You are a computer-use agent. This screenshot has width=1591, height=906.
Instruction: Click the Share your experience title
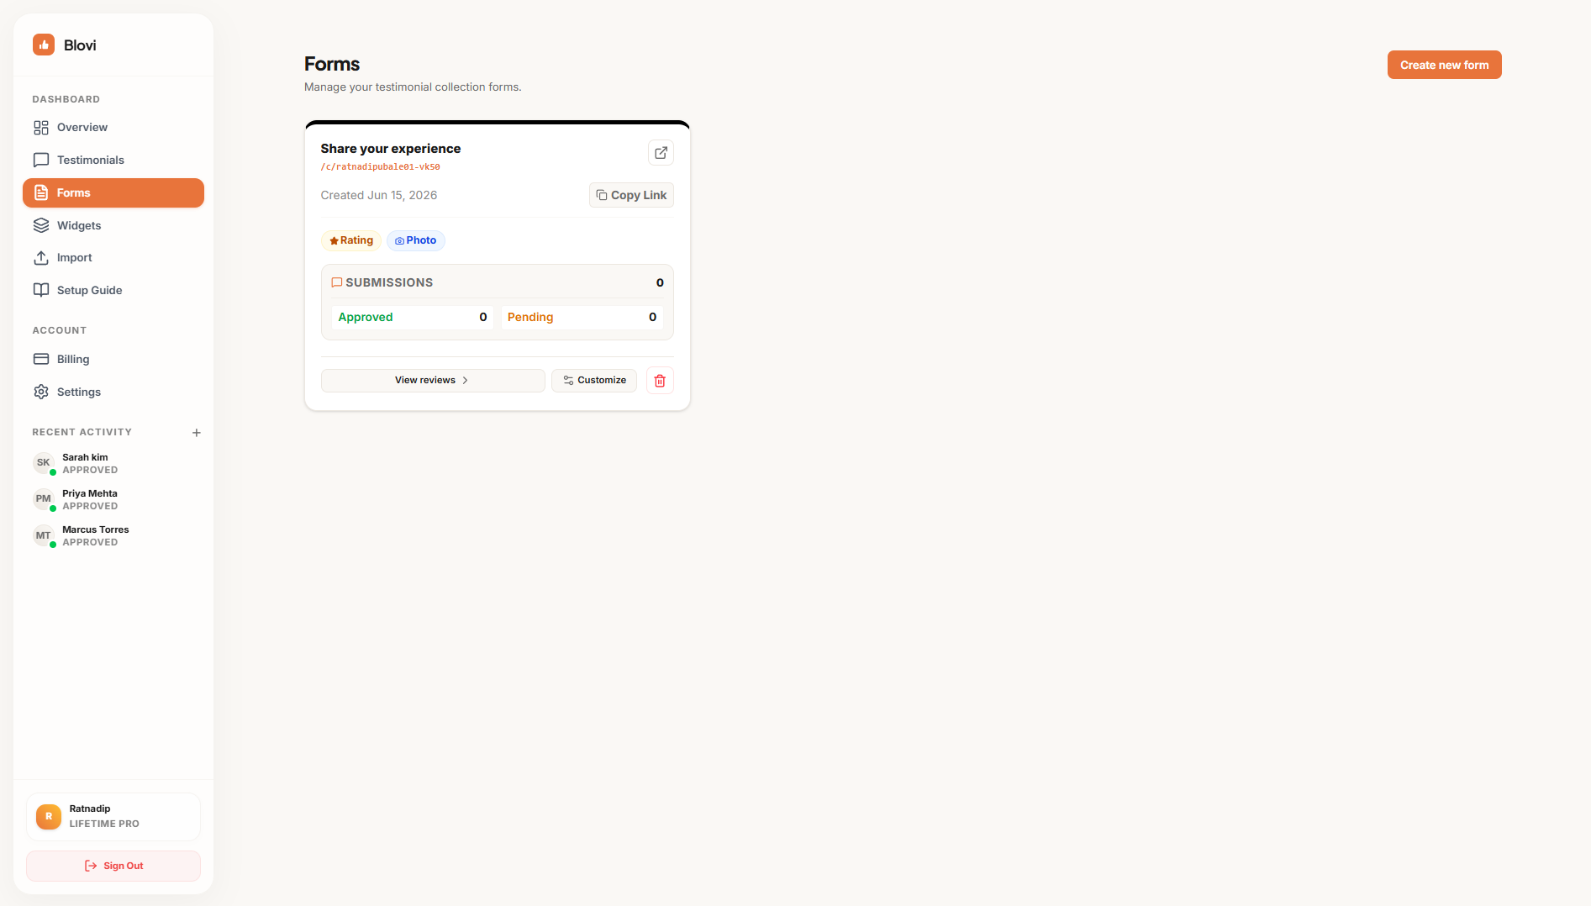[x=391, y=149]
